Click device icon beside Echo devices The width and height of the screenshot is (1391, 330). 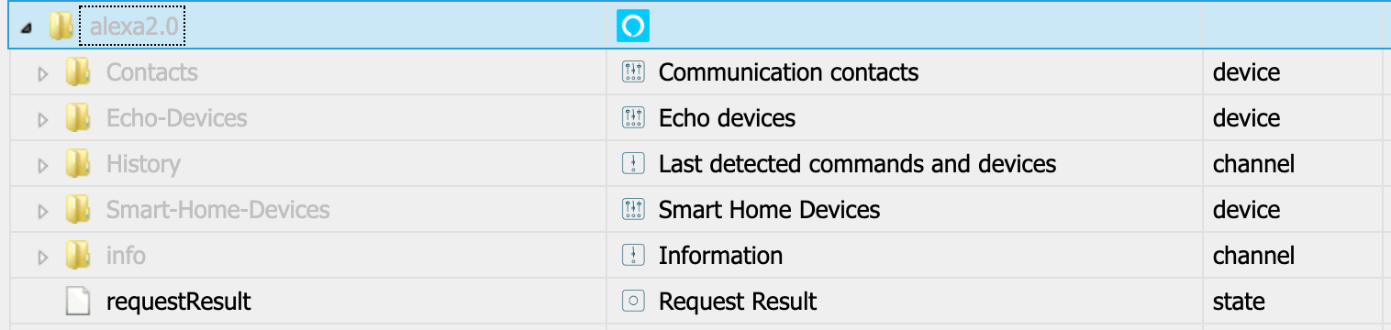(633, 118)
